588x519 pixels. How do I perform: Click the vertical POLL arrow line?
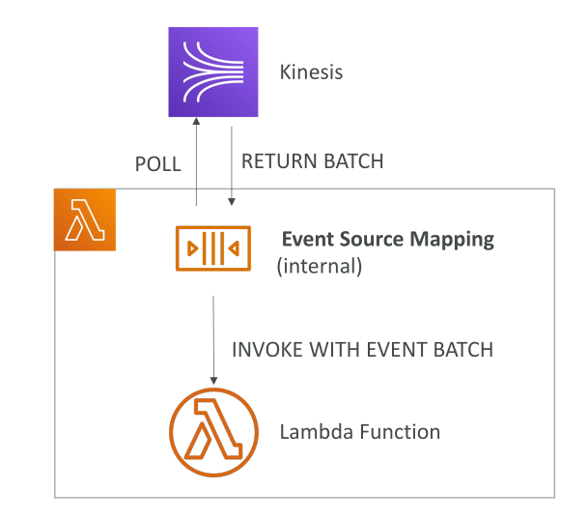click(196, 165)
